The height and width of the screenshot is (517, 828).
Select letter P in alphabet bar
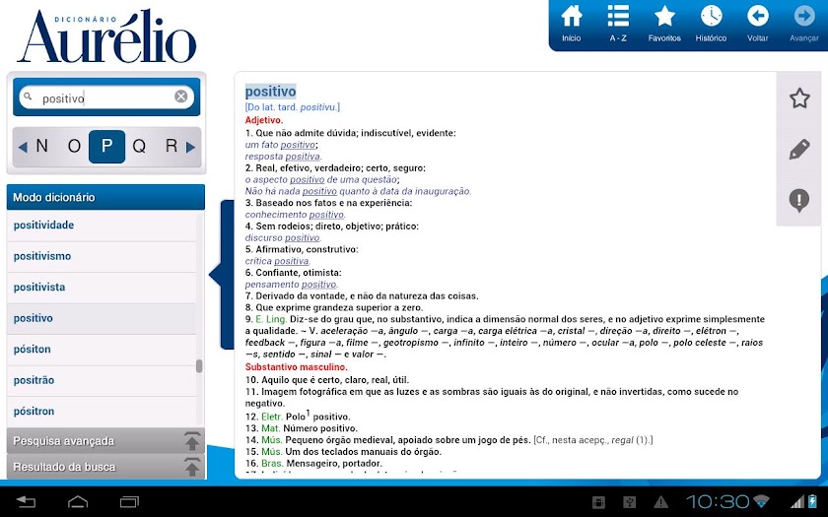(106, 146)
